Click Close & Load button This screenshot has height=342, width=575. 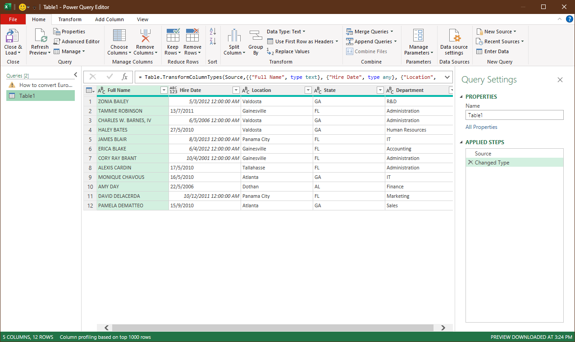(x=13, y=41)
